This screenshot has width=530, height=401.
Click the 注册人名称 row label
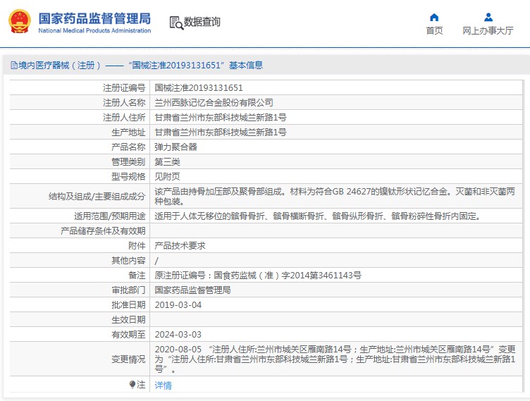(x=124, y=102)
